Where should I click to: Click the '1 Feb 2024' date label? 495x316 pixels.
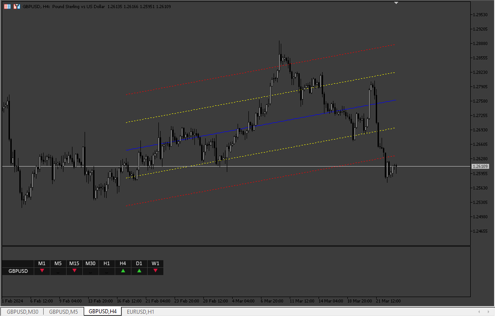coord(12,301)
